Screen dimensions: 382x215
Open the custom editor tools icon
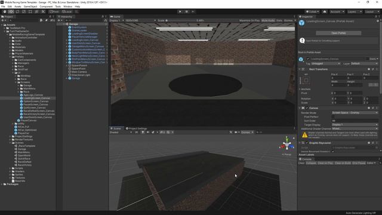pos(43,11)
